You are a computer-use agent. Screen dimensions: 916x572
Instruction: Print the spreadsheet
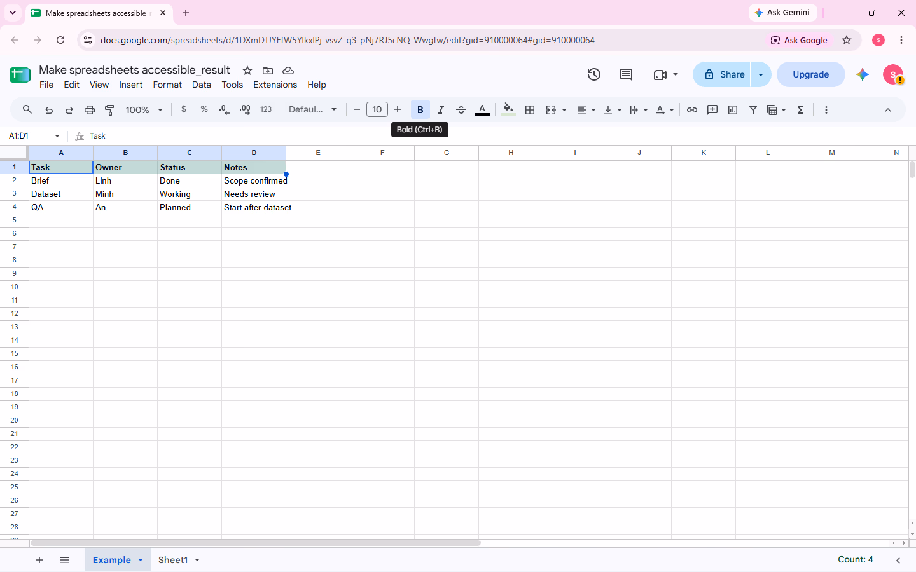90,110
